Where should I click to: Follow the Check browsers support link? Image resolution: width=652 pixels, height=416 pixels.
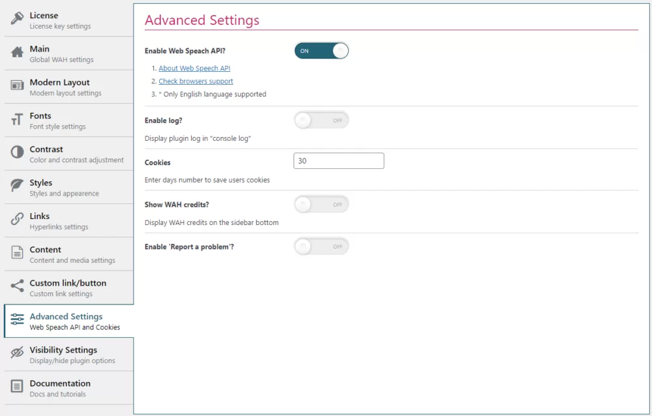coord(196,81)
